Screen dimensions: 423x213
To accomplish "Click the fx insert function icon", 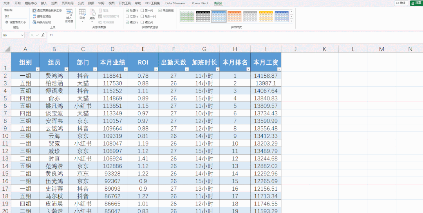I will click(43, 35).
